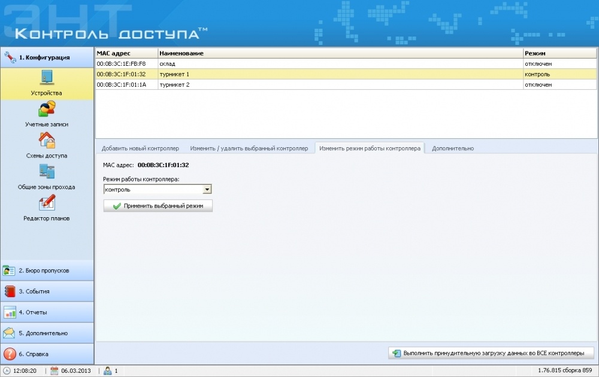The height and width of the screenshot is (377, 599).
Task: Click the date 06.03.2013 in status bar
Action: (x=76, y=370)
